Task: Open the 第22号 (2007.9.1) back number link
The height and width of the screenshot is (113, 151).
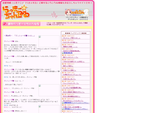Action: tap(70, 47)
